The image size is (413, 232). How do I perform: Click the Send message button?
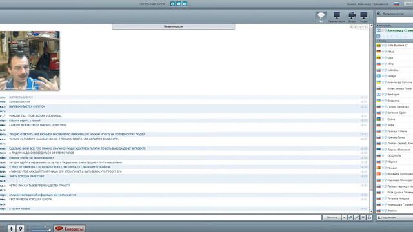[332, 218]
